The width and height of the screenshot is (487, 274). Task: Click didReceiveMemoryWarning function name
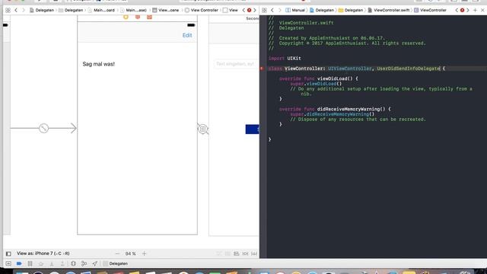pyautogui.click(x=349, y=109)
